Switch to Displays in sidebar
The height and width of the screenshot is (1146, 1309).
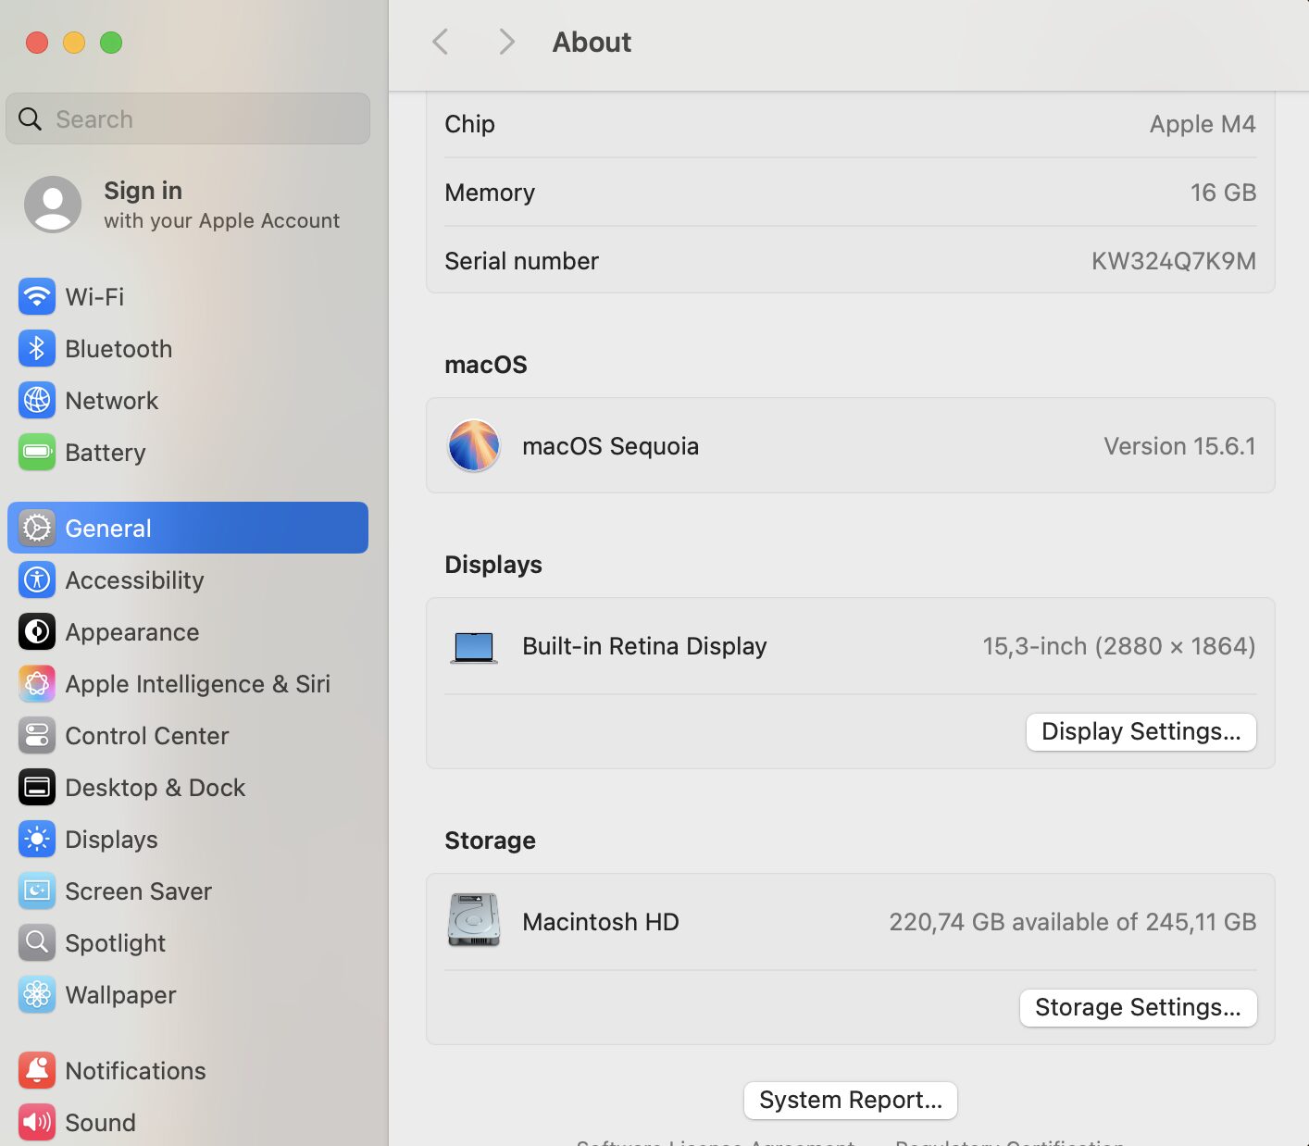[111, 840]
